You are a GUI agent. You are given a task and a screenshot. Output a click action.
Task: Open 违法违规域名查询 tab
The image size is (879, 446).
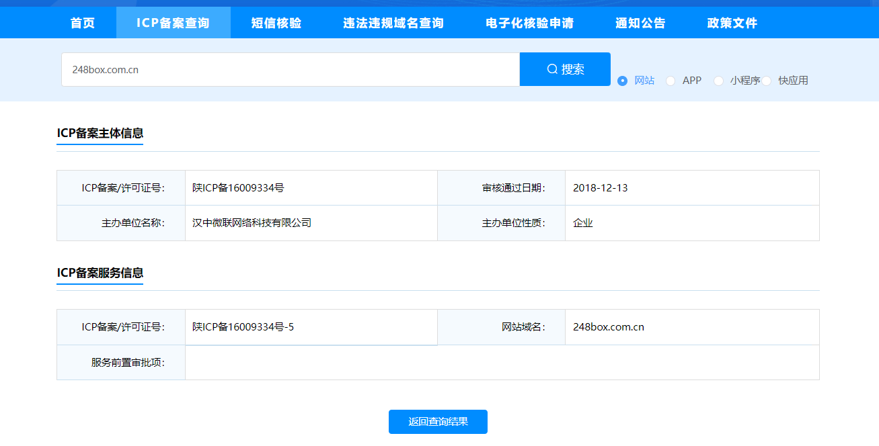[393, 23]
